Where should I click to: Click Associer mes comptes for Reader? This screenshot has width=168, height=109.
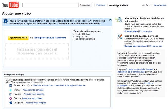(34, 94)
